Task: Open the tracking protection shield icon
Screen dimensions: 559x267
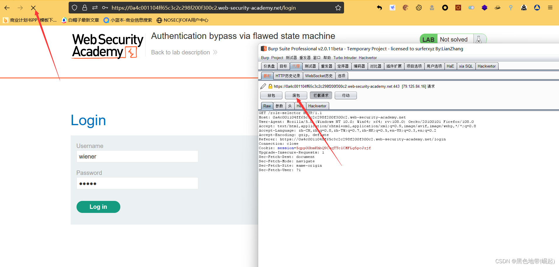Action: [x=75, y=8]
